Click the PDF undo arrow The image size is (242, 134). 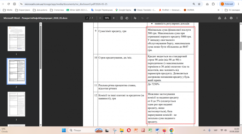click(142, 18)
